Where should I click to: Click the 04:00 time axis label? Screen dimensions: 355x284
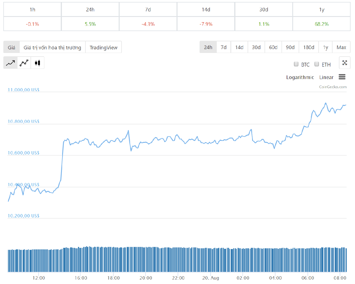click(275, 278)
